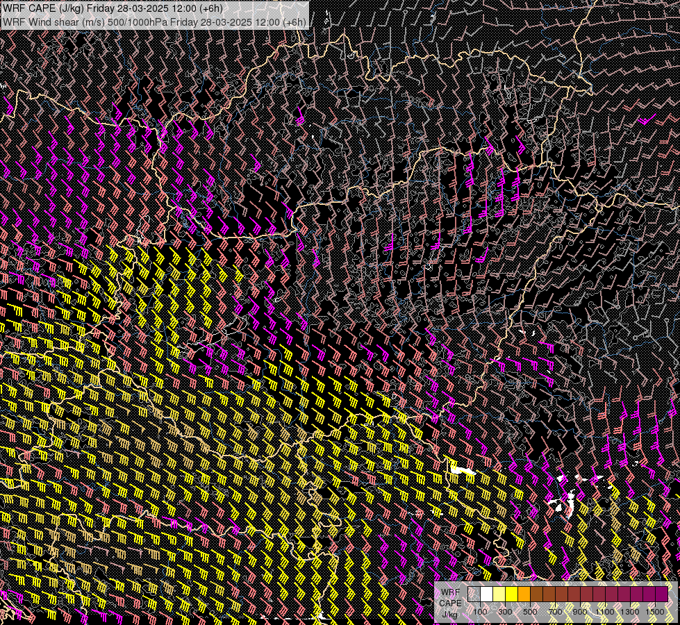Click the legend value '300'
Image resolution: width=680 pixels, height=625 pixels.
coord(505,612)
